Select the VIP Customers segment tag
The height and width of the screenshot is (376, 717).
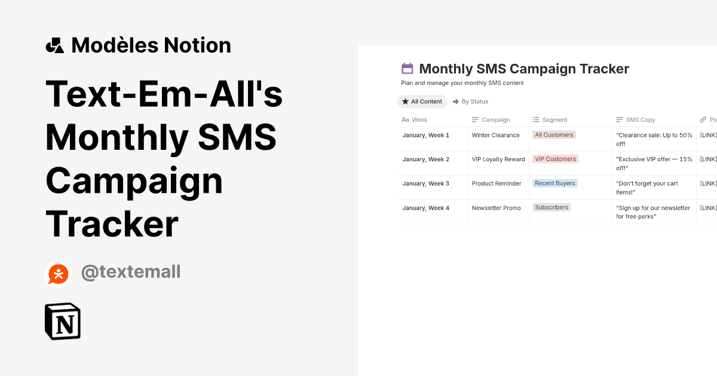[x=555, y=159]
